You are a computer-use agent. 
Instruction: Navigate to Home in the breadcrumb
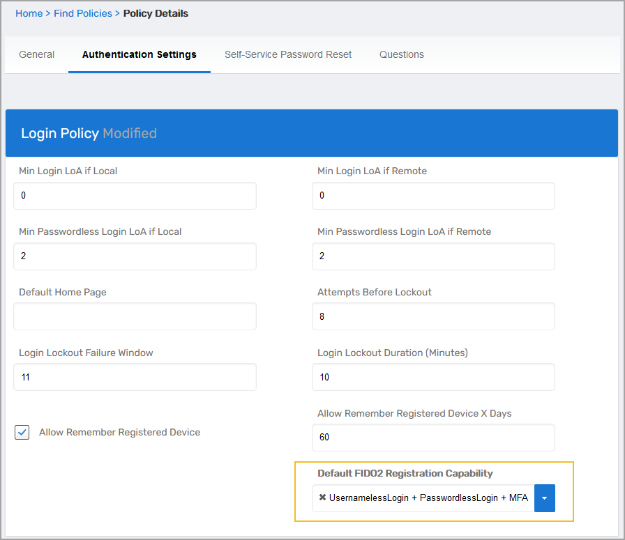click(x=29, y=13)
